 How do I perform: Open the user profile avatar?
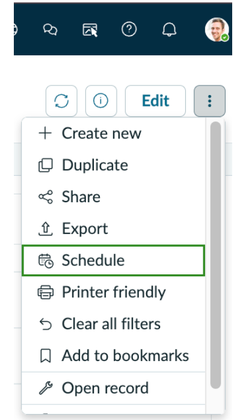point(217,29)
